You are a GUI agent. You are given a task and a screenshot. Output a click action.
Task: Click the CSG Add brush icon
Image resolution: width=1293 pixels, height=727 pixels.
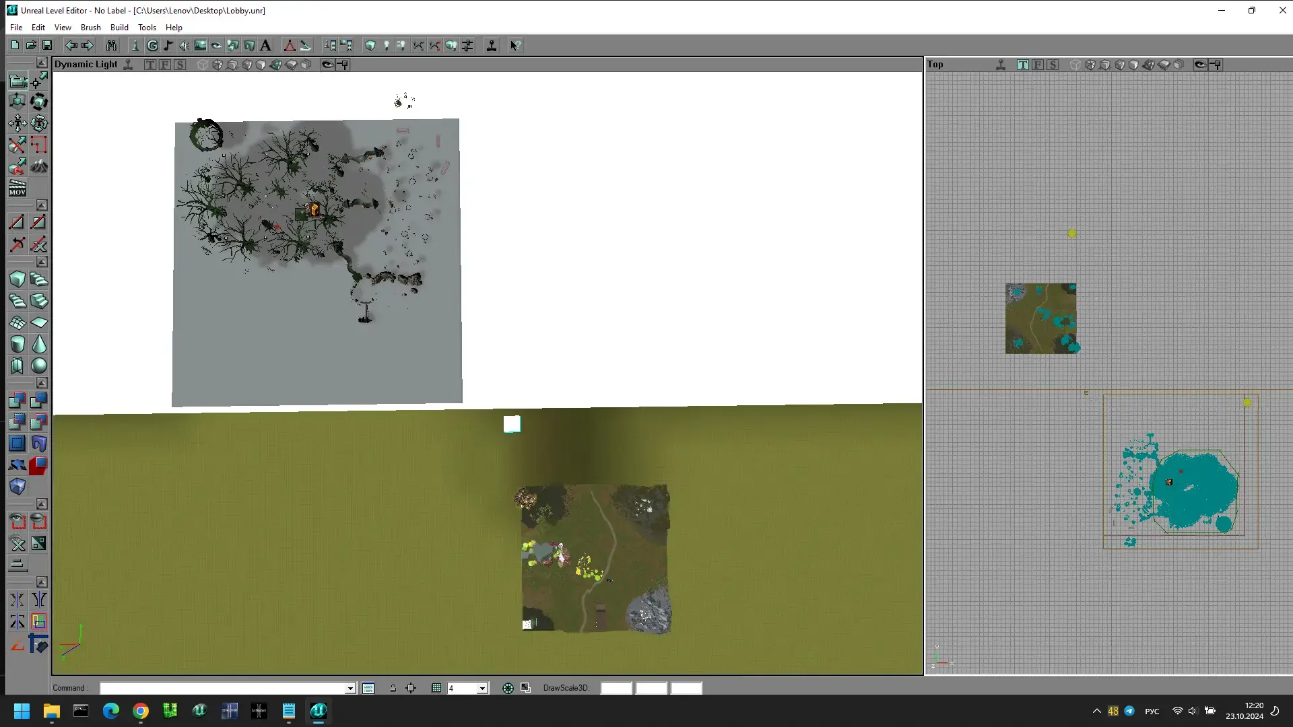point(18,401)
